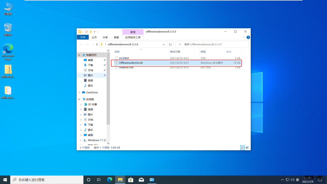Launch Microsoft Store from the taskbar
The width and height of the screenshot is (327, 184).
(x=131, y=180)
